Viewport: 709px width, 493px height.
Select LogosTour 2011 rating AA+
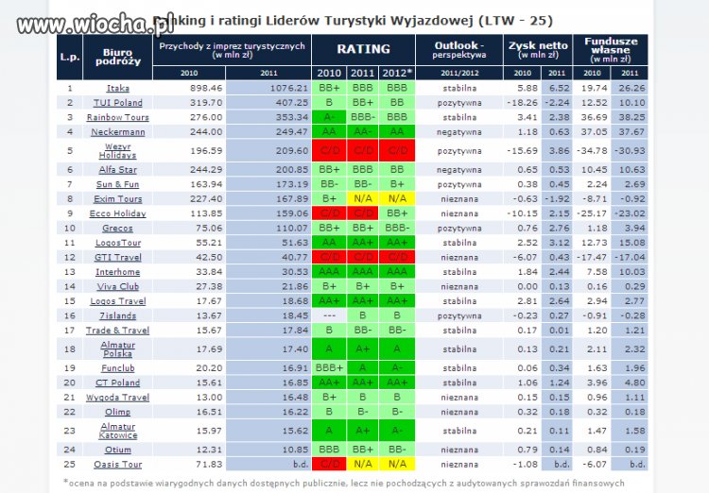[x=363, y=243]
